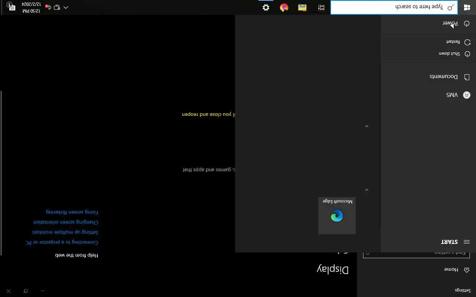
Task: Open the muted volume tray icon
Action: pyautogui.click(x=48, y=7)
